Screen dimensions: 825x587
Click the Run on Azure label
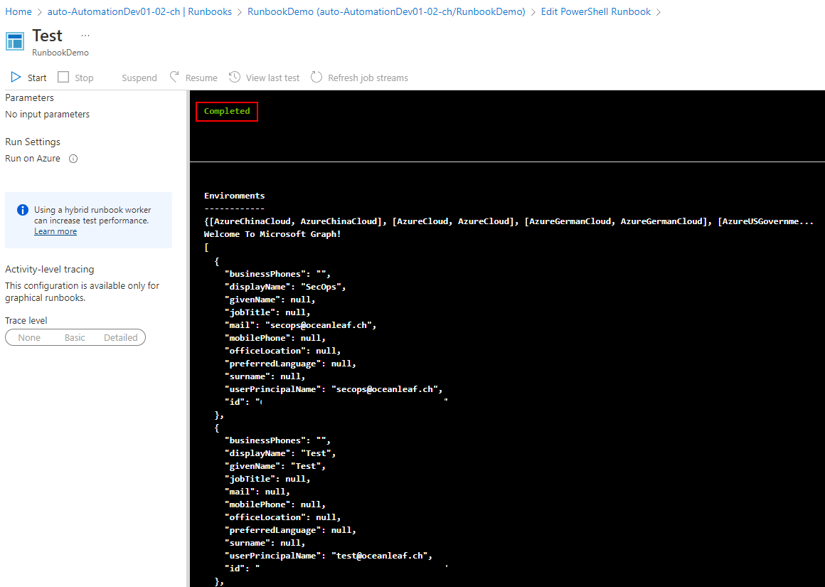[x=33, y=159]
